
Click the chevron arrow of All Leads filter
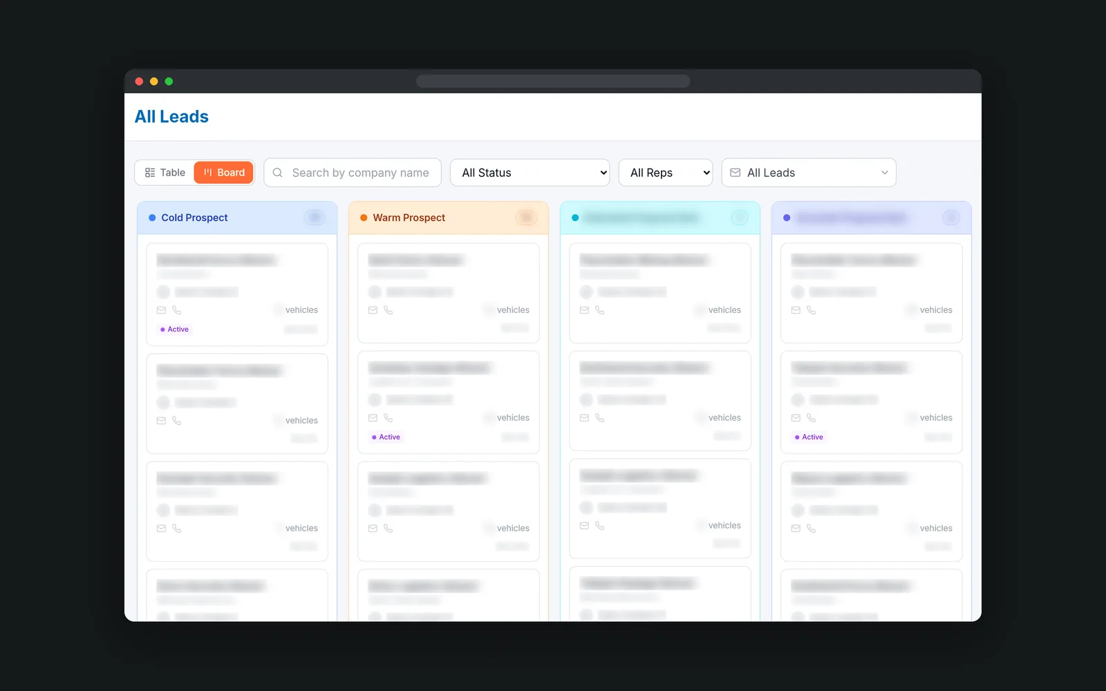click(884, 173)
